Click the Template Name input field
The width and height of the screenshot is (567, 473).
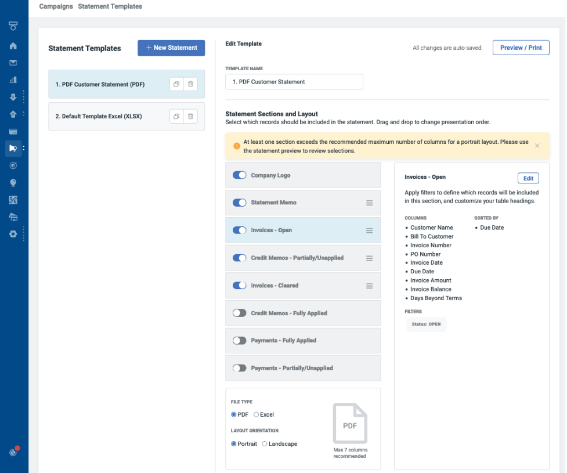pyautogui.click(x=294, y=82)
